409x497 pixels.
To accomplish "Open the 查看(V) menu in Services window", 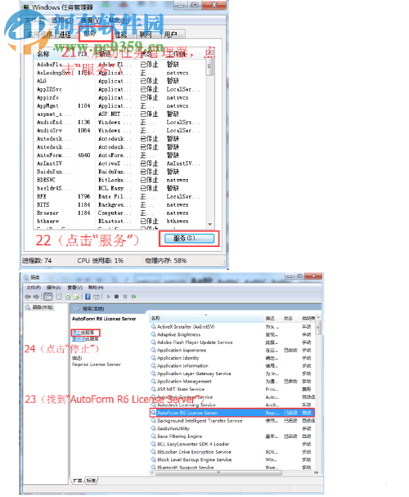I will [75, 288].
